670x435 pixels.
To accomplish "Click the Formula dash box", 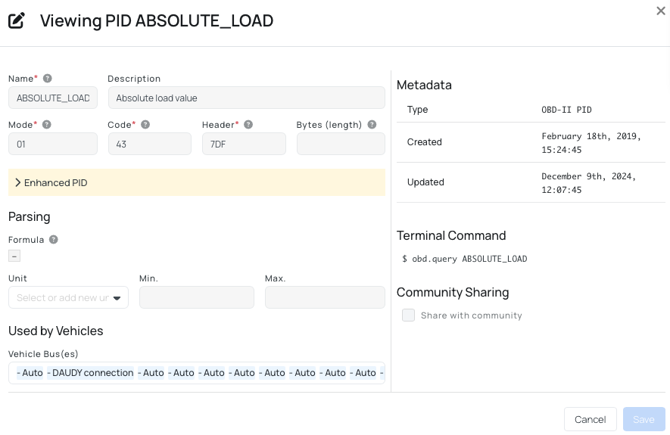I will coord(14,256).
